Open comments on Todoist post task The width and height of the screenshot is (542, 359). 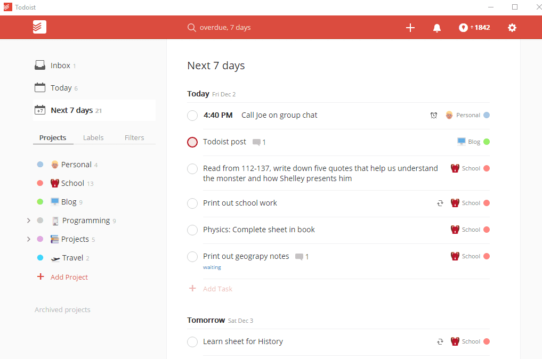[x=258, y=142]
